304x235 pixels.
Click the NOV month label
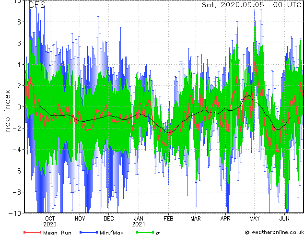80,219
